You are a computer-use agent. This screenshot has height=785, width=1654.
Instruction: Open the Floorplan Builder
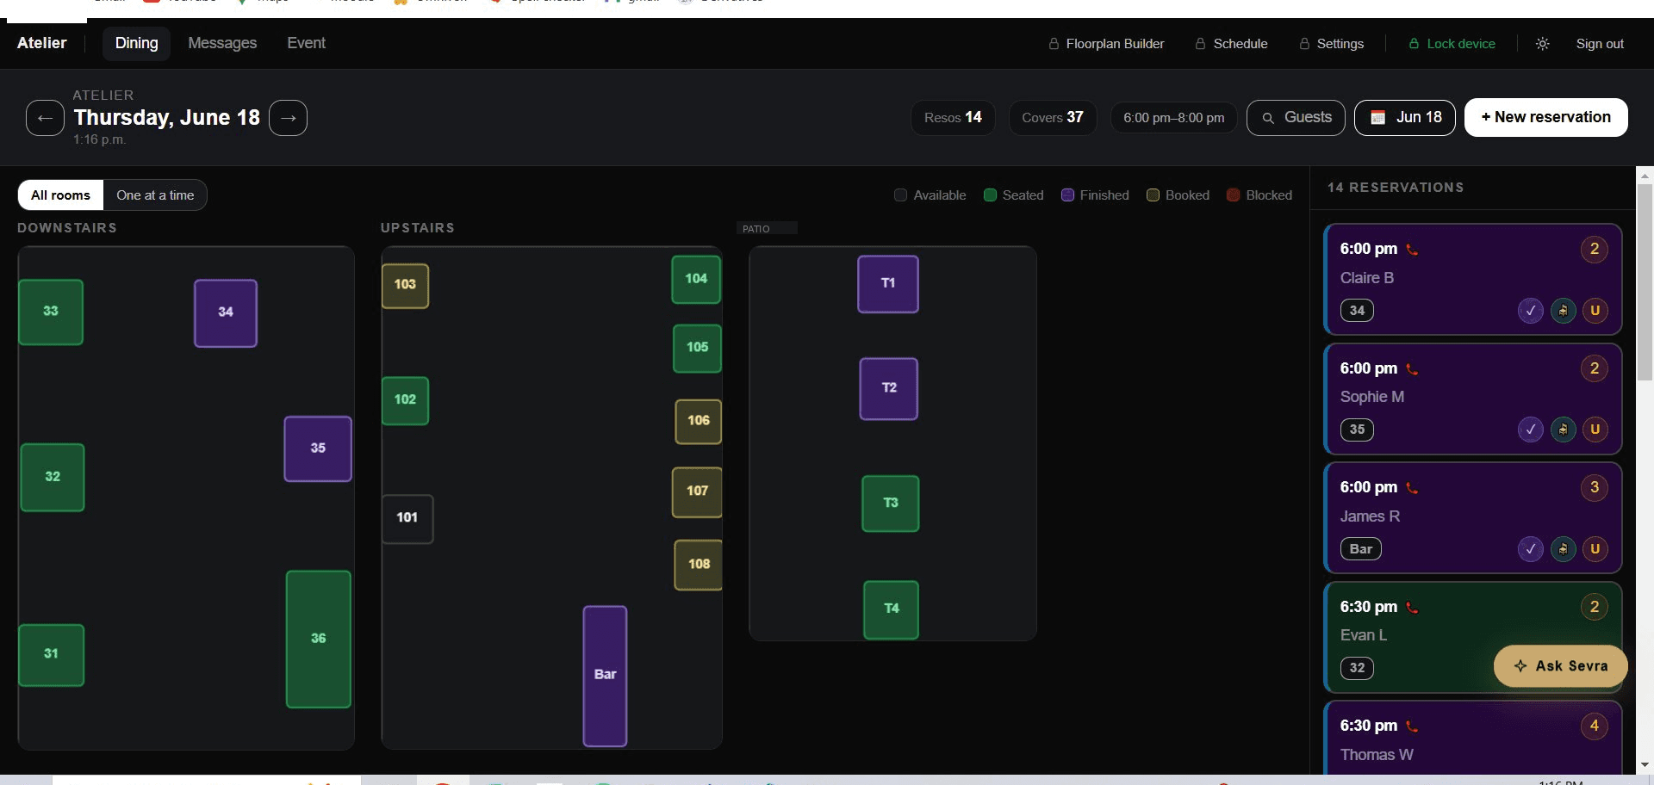(1106, 43)
